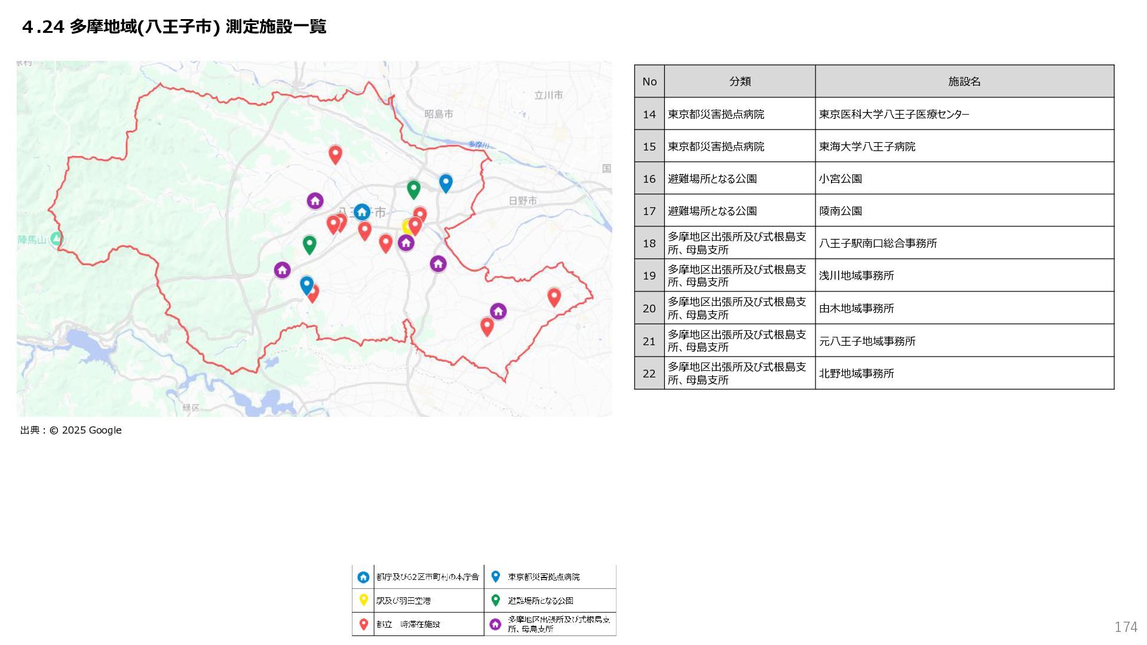1147x645 pixels.
Task: Click the © 2025 Google source text
Action: pos(85,430)
